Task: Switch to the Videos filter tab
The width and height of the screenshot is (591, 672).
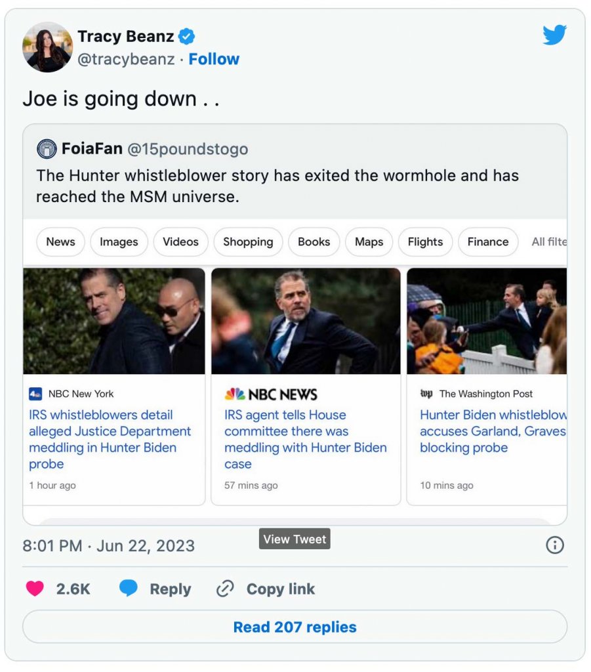Action: click(180, 241)
